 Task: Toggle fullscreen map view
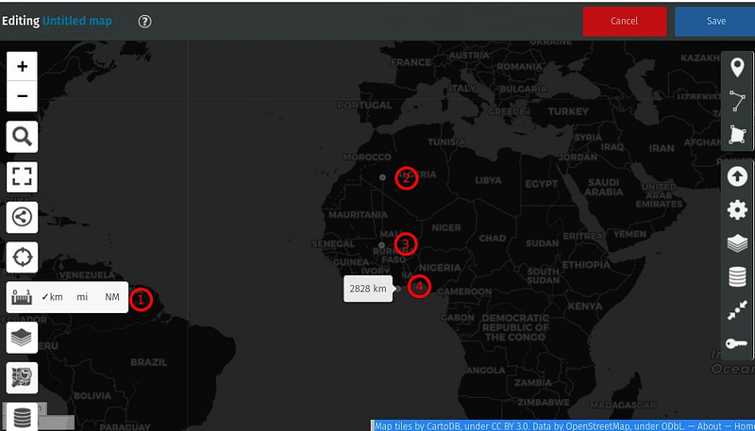click(x=22, y=177)
